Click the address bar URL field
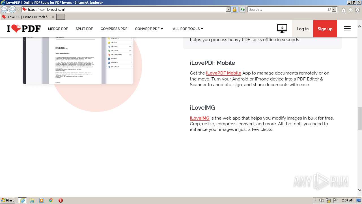 126,9
